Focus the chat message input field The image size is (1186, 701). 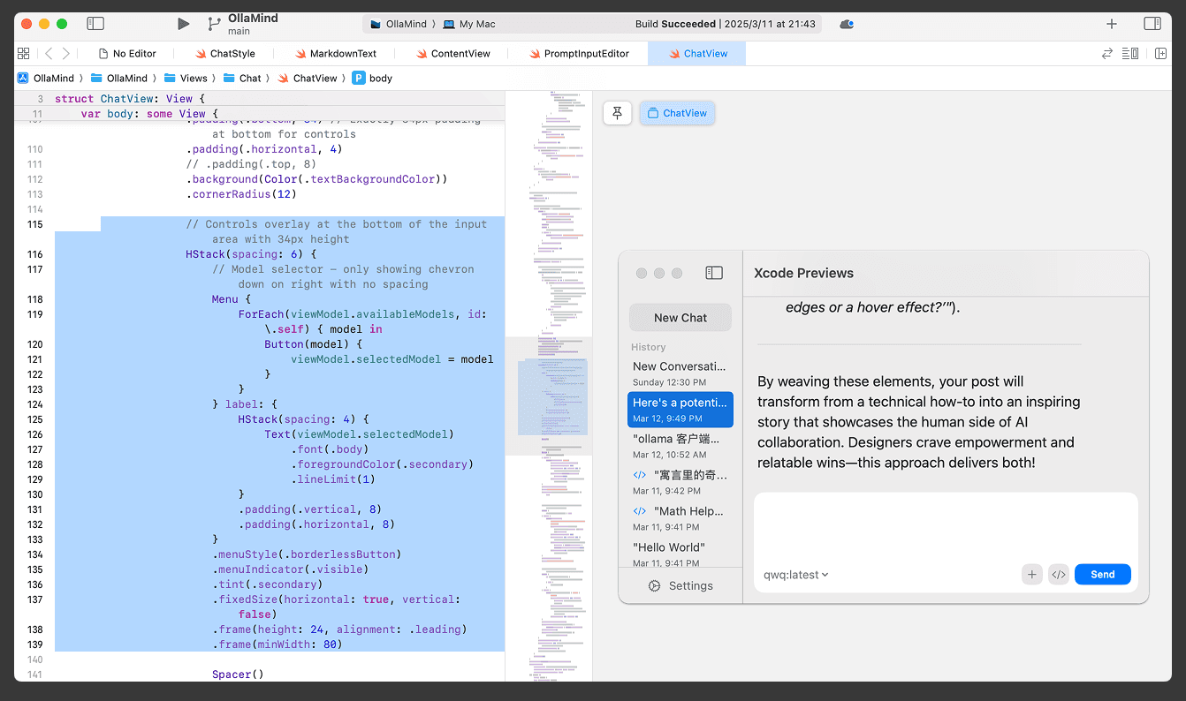pyautogui.click(x=946, y=528)
